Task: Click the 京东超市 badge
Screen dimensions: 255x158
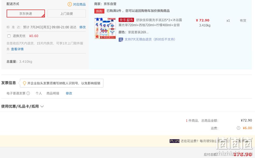Action: point(126,20)
